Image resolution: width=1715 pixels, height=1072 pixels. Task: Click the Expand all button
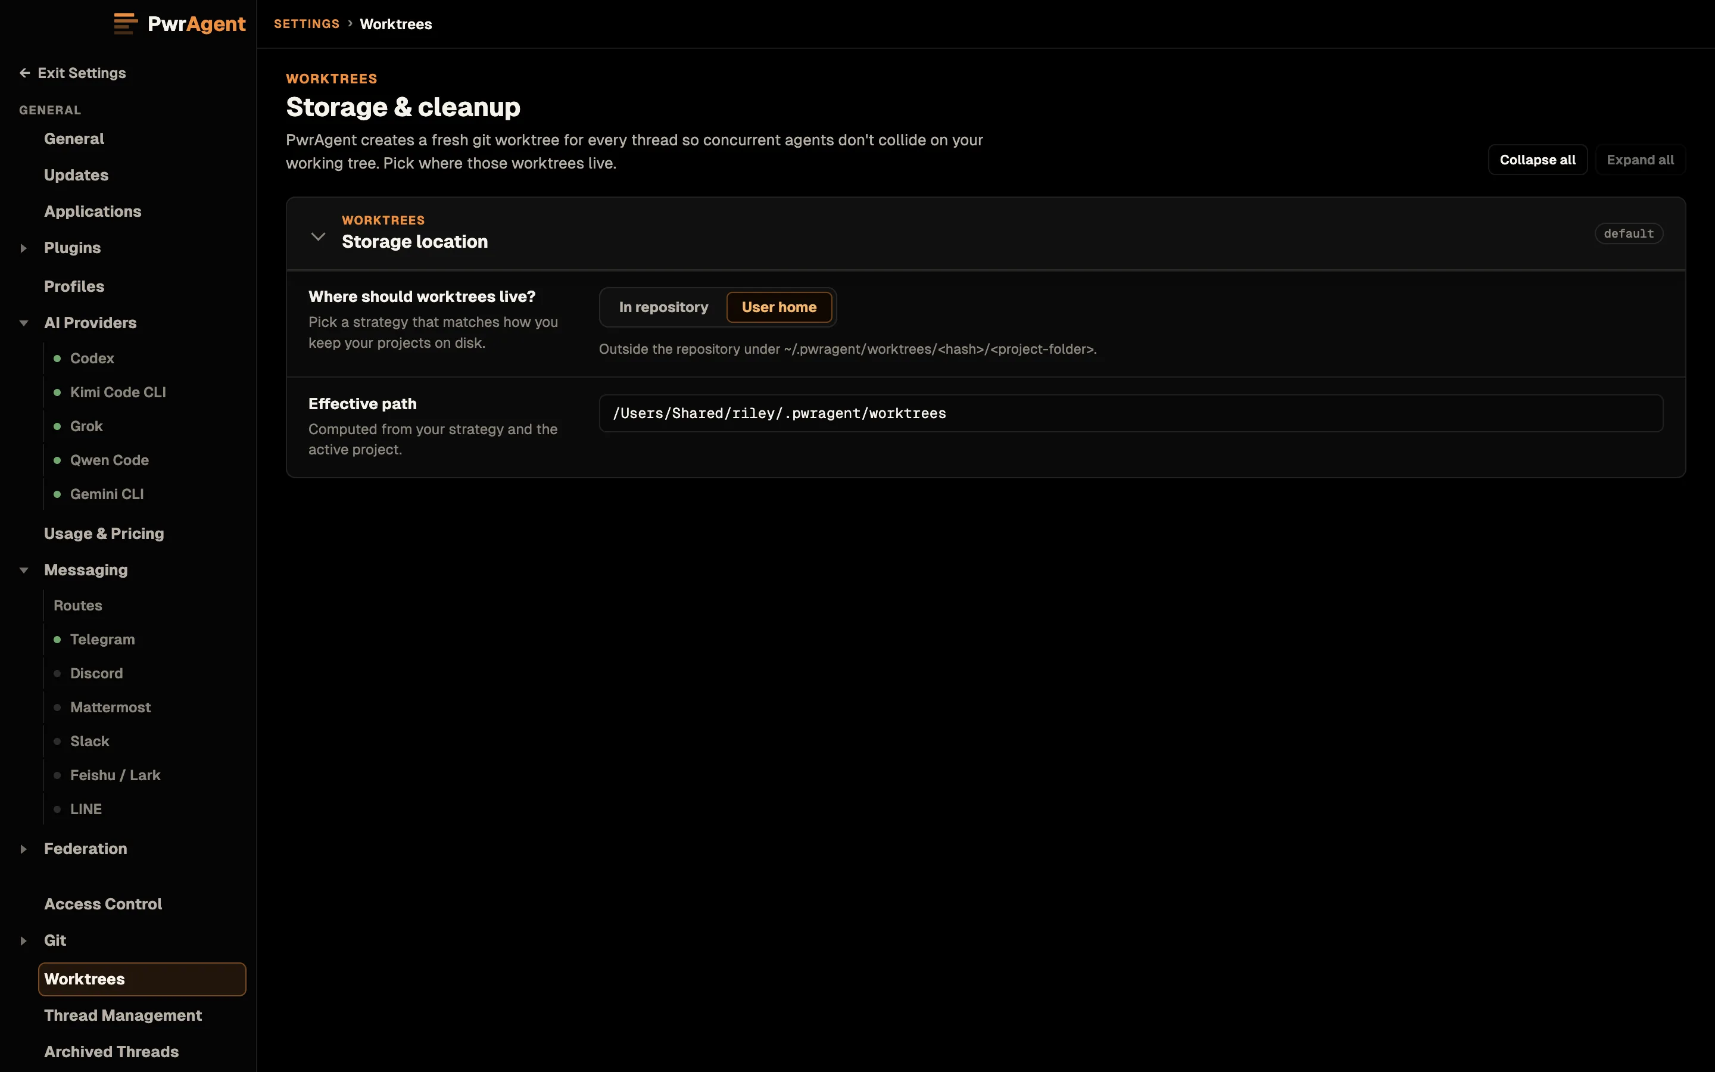coord(1640,160)
